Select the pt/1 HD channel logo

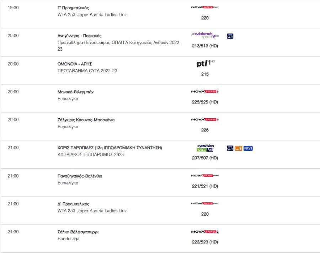[206, 63]
